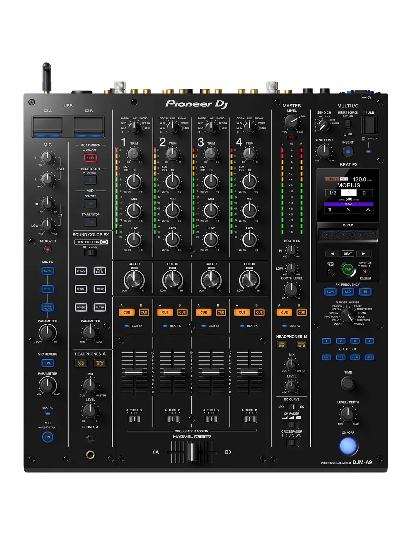Click the channel 1 fader cap
Image resolution: width=412 pixels, height=535 pixels.
[134, 372]
